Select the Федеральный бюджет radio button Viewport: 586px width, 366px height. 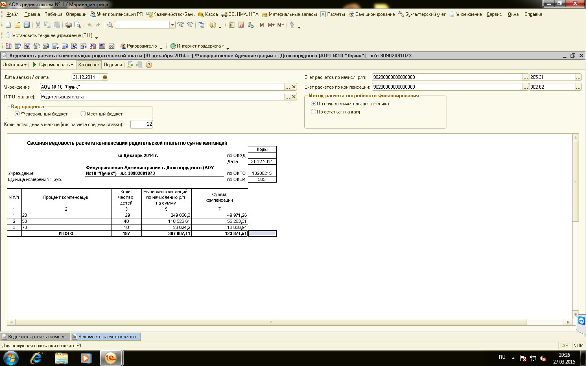point(17,114)
